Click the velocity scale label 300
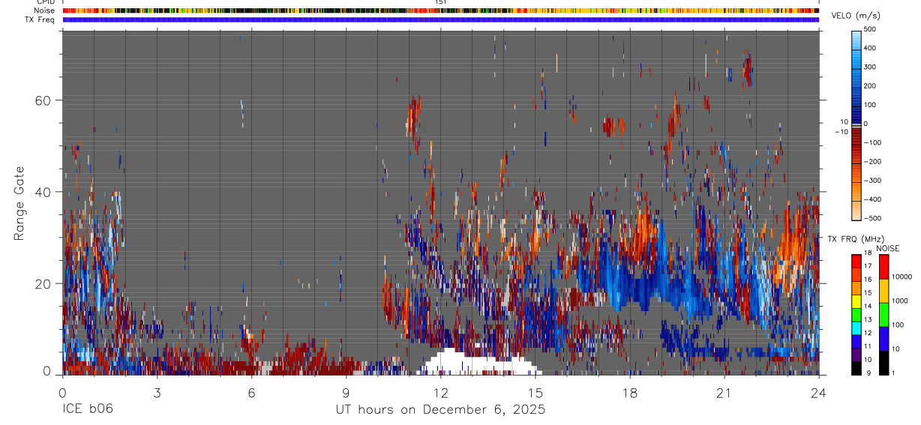Screen dimensions: 921x425 pyautogui.click(x=870, y=67)
